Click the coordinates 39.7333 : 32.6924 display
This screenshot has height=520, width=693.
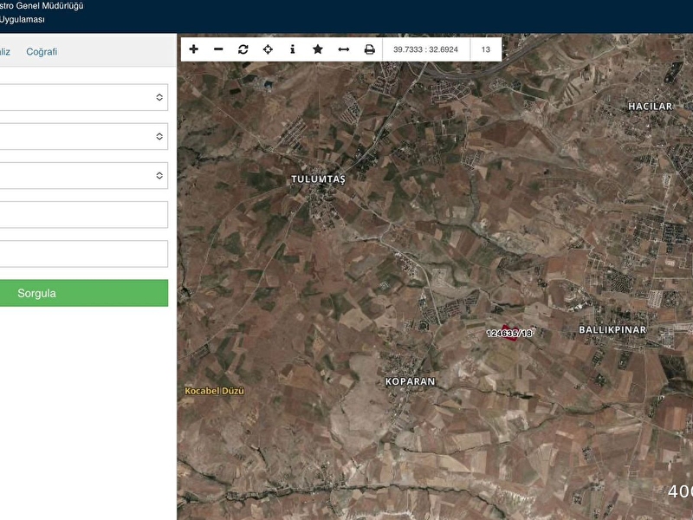pyautogui.click(x=425, y=49)
